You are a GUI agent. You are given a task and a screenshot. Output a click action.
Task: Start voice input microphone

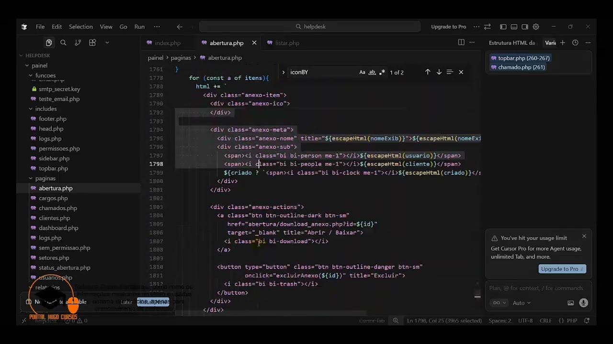(x=583, y=303)
